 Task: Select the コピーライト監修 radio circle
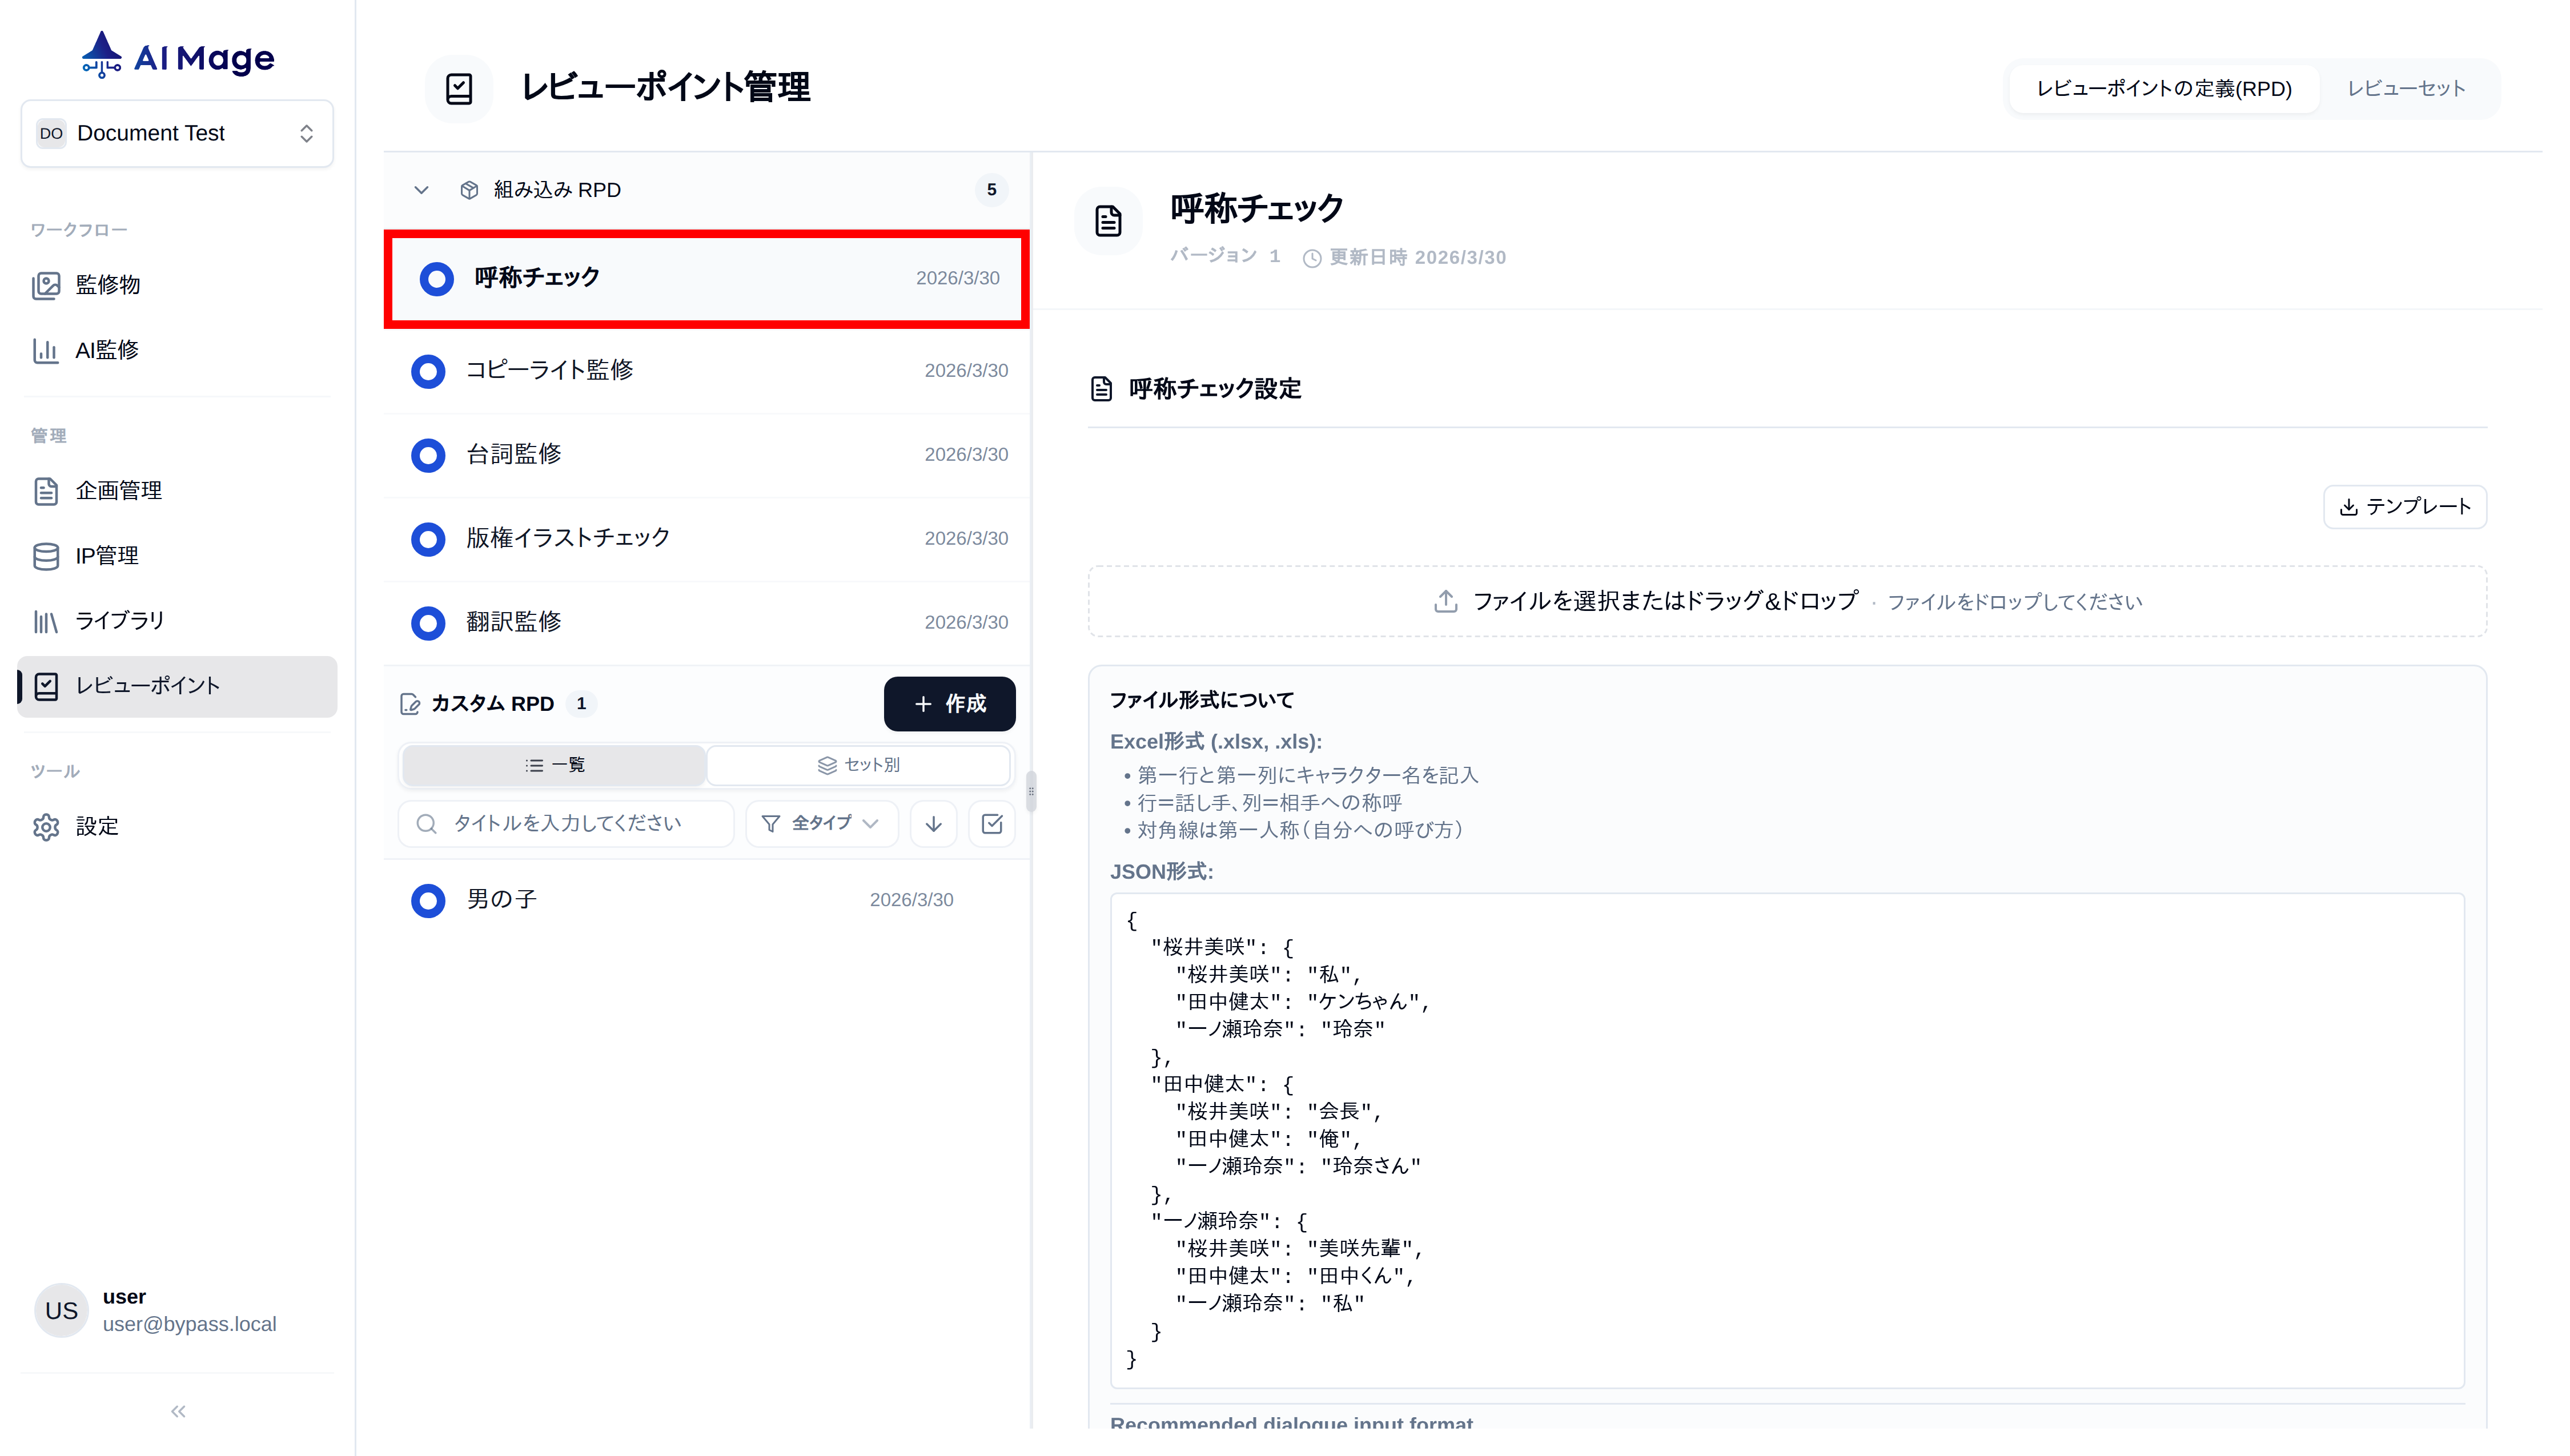[428, 371]
